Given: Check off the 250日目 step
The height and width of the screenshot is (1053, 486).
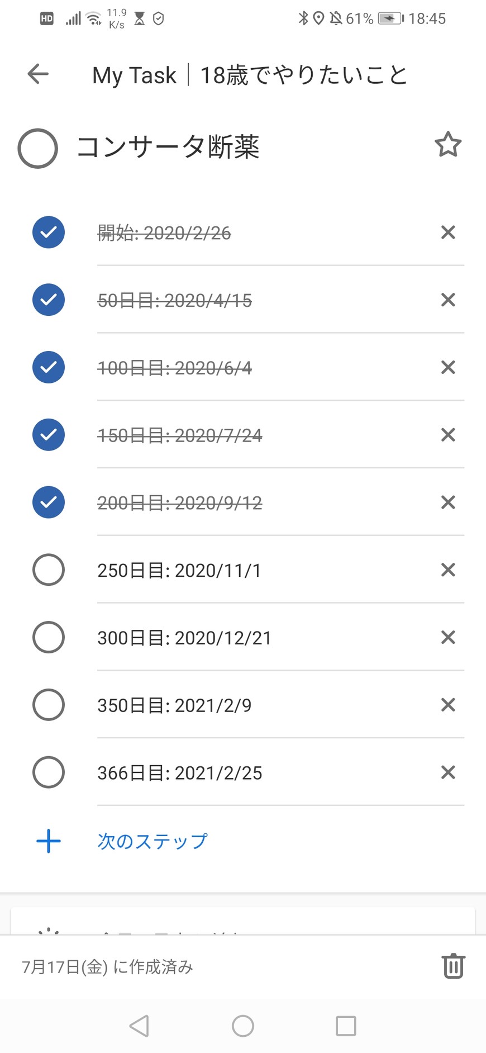Looking at the screenshot, I should 49,570.
